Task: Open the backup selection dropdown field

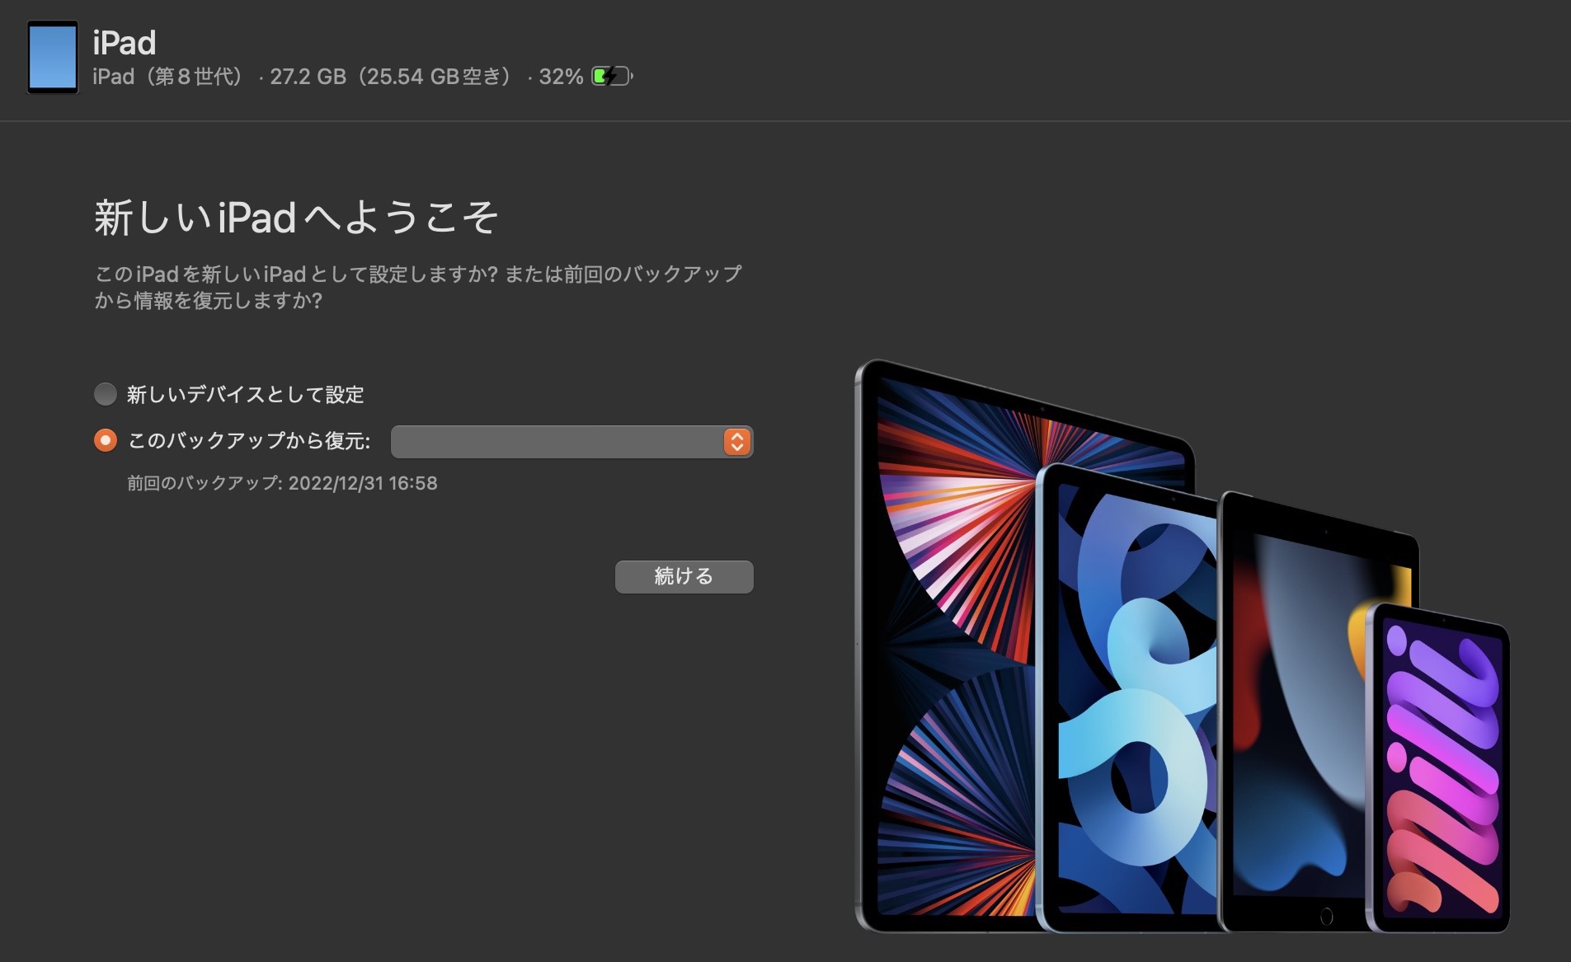Action: [x=572, y=442]
